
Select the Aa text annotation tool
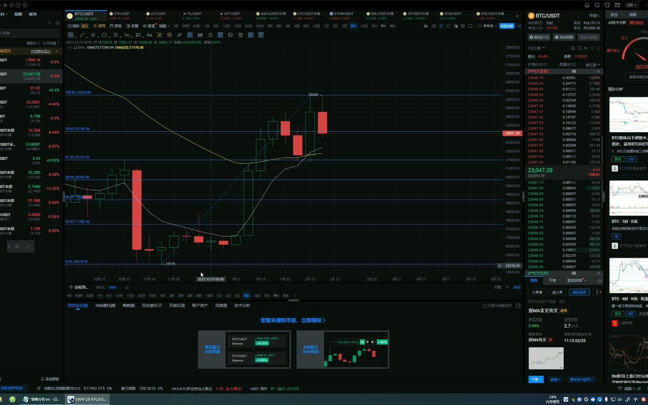coord(149,35)
